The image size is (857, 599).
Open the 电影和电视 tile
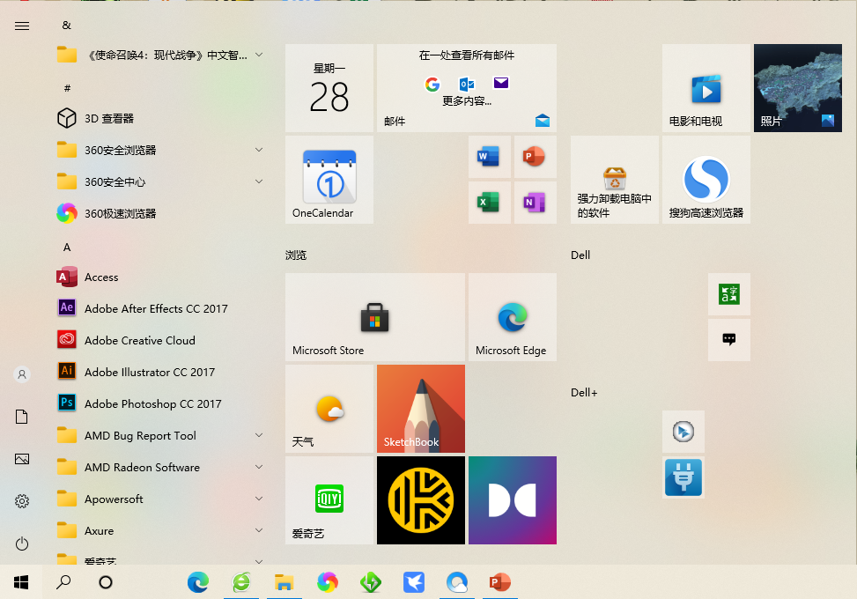click(706, 88)
